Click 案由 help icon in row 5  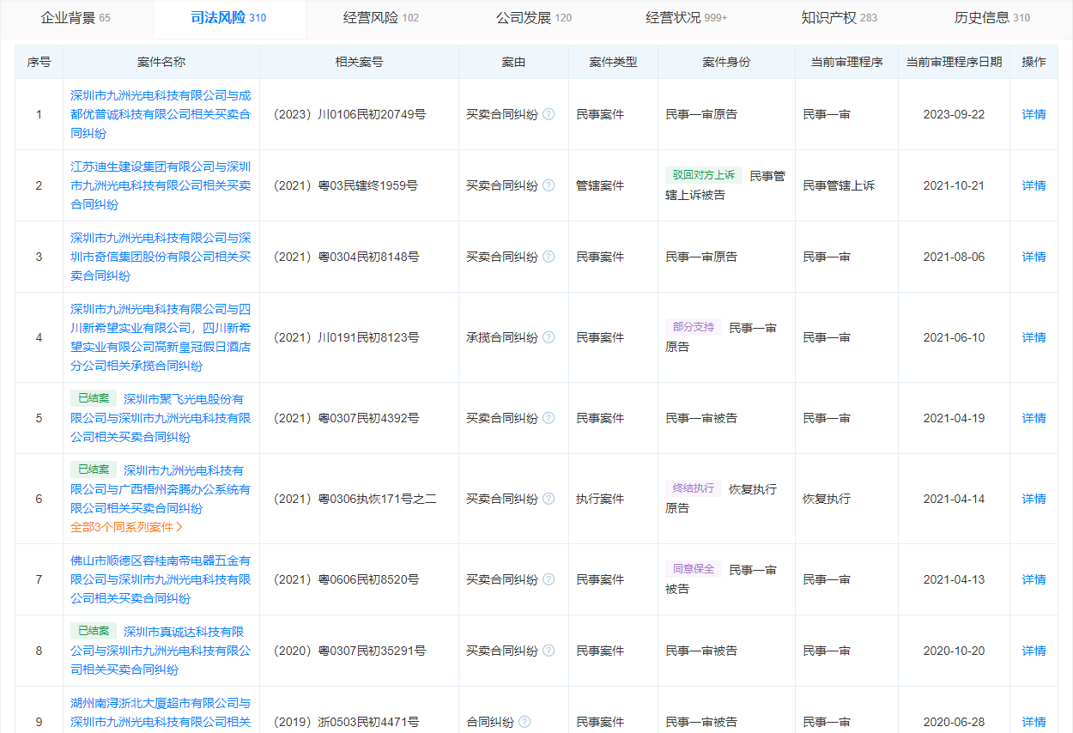point(549,418)
